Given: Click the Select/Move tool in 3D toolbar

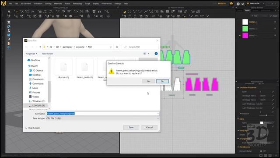Looking at the screenshot, I should pyautogui.click(x=16, y=12).
